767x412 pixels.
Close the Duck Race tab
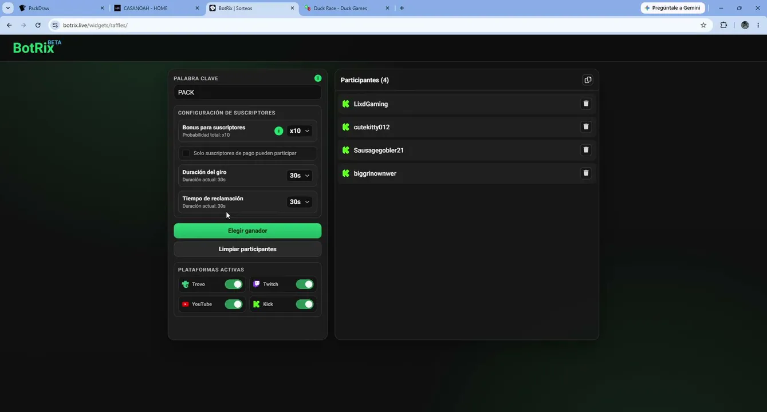click(387, 8)
